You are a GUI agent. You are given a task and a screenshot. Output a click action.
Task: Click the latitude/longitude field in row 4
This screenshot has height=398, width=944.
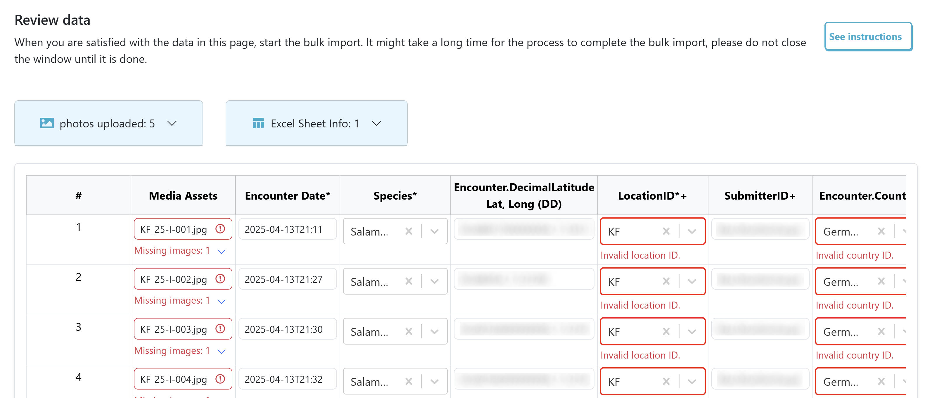[524, 379]
